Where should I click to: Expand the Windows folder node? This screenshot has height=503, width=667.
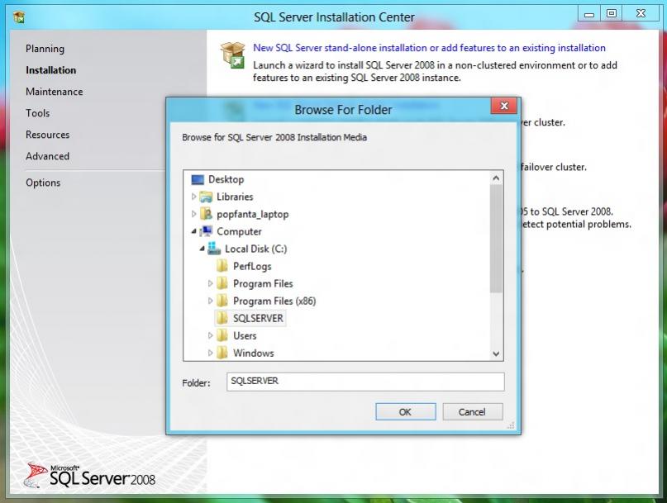(x=210, y=353)
